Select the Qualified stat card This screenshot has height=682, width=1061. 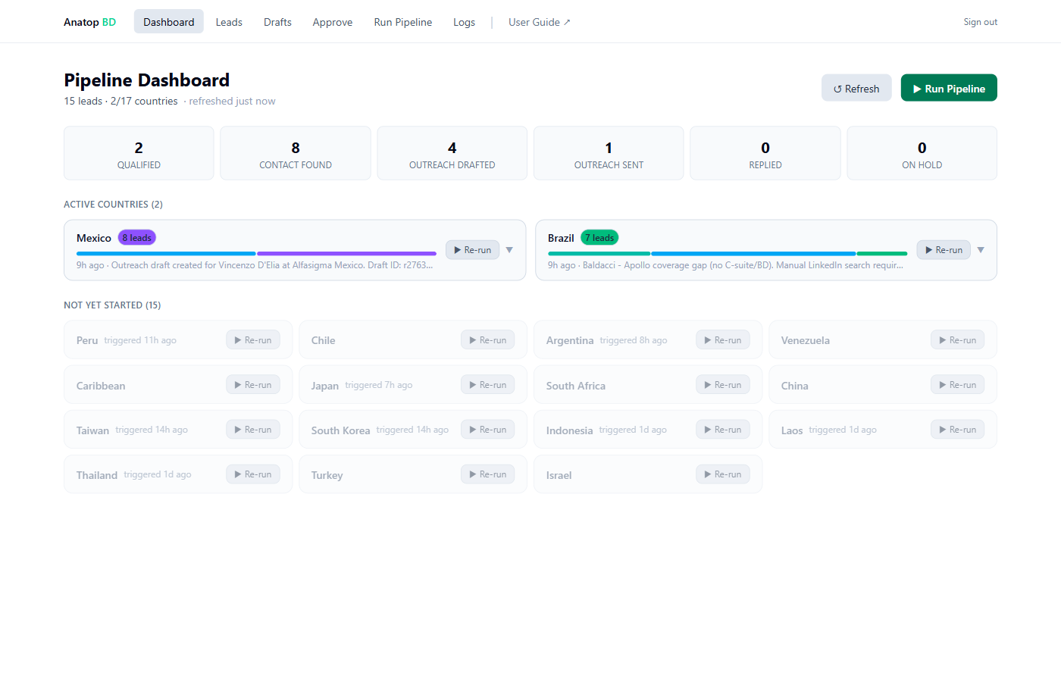[139, 153]
